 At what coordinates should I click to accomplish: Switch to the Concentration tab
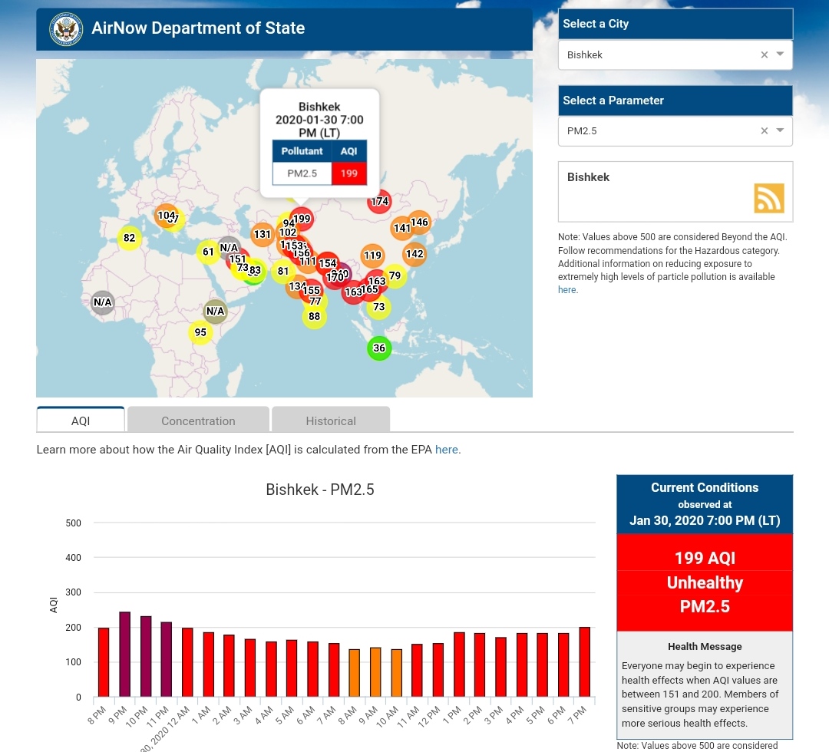tap(198, 421)
